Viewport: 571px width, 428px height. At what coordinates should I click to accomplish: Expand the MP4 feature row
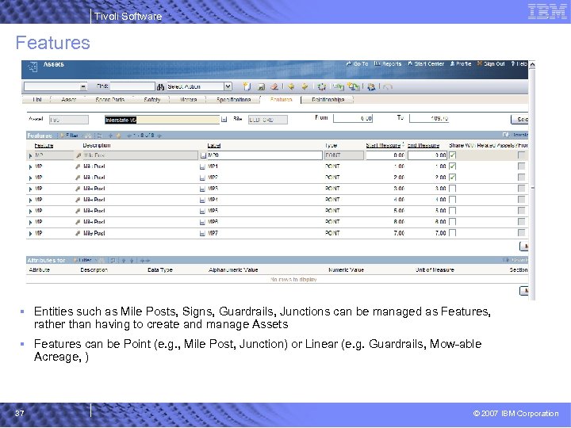click(x=31, y=201)
